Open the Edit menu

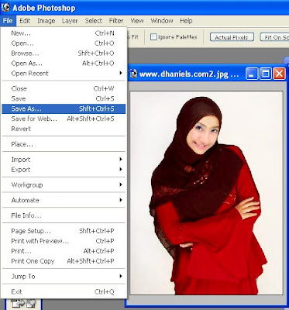25,21
